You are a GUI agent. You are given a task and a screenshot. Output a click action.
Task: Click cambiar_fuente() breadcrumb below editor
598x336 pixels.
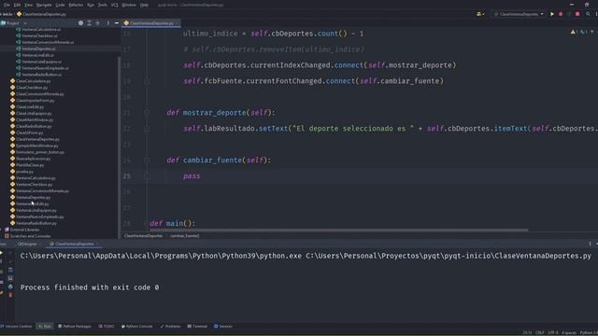coord(185,236)
